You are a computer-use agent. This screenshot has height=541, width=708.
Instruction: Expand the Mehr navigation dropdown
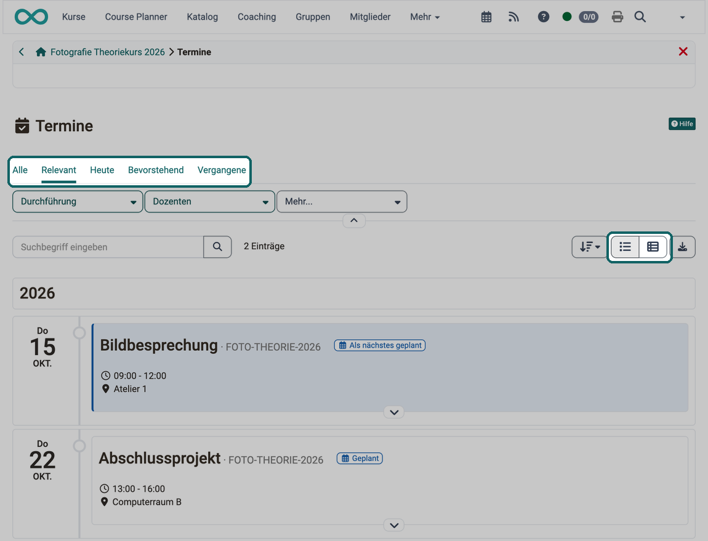(x=425, y=17)
